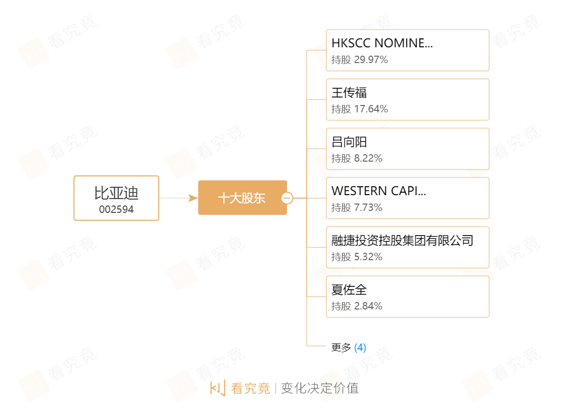Click the orange 十大股东 node
The width and height of the screenshot is (569, 409).
tap(241, 198)
